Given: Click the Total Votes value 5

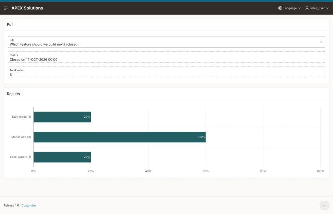Looking at the screenshot, I should pyautogui.click(x=11, y=75).
